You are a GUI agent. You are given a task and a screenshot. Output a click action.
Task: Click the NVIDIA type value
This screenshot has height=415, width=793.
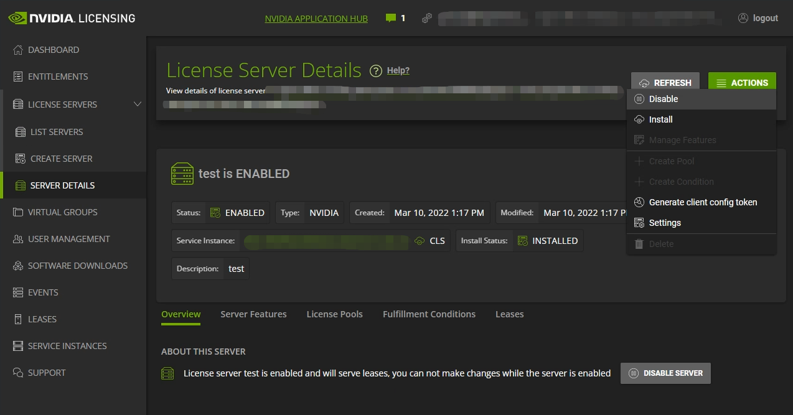pyautogui.click(x=324, y=213)
